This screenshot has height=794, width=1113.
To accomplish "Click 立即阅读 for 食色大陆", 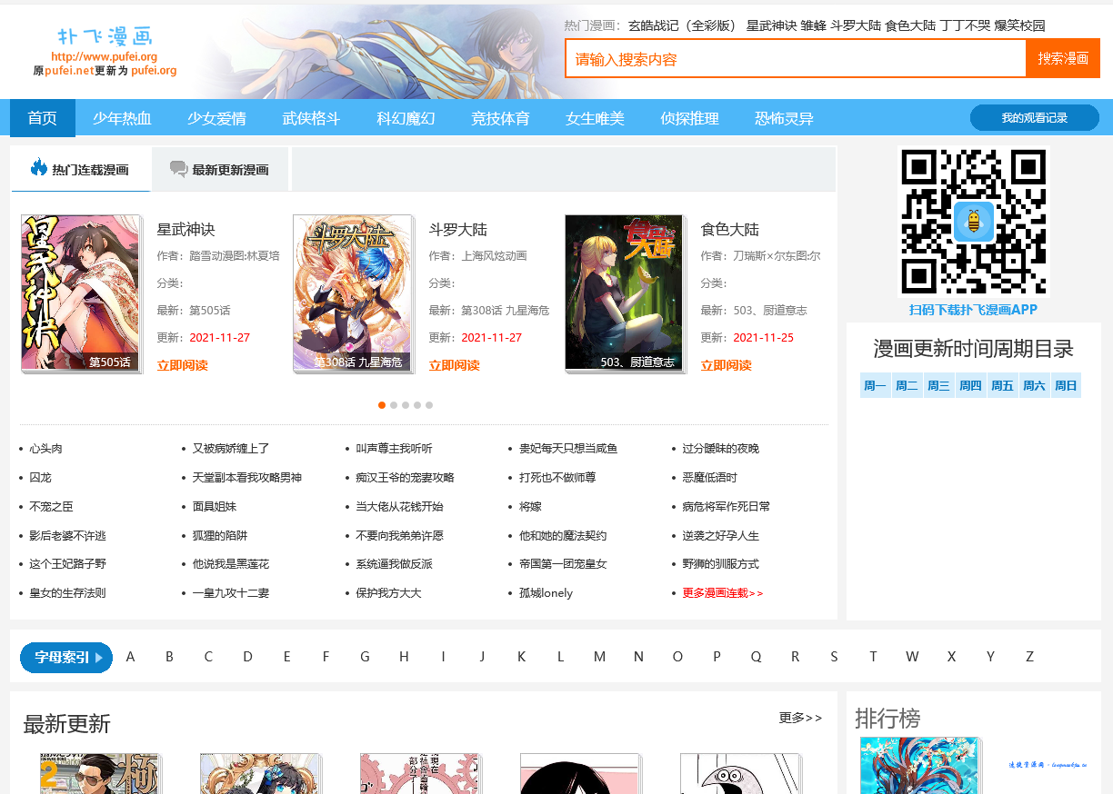I will [x=726, y=365].
